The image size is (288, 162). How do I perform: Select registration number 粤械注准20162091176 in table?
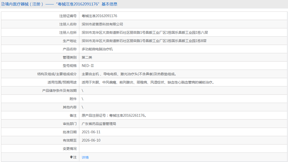click(99, 16)
